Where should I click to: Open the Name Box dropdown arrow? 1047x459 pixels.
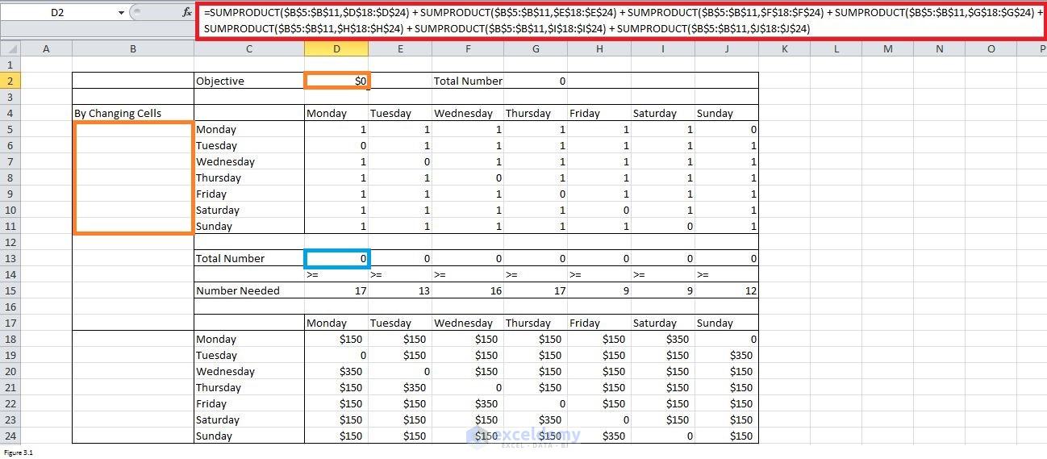click(x=121, y=13)
